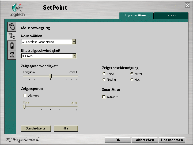Click the Standardwerte button
Image resolution: width=193 pixels, height=145 pixels.
pos(36,128)
